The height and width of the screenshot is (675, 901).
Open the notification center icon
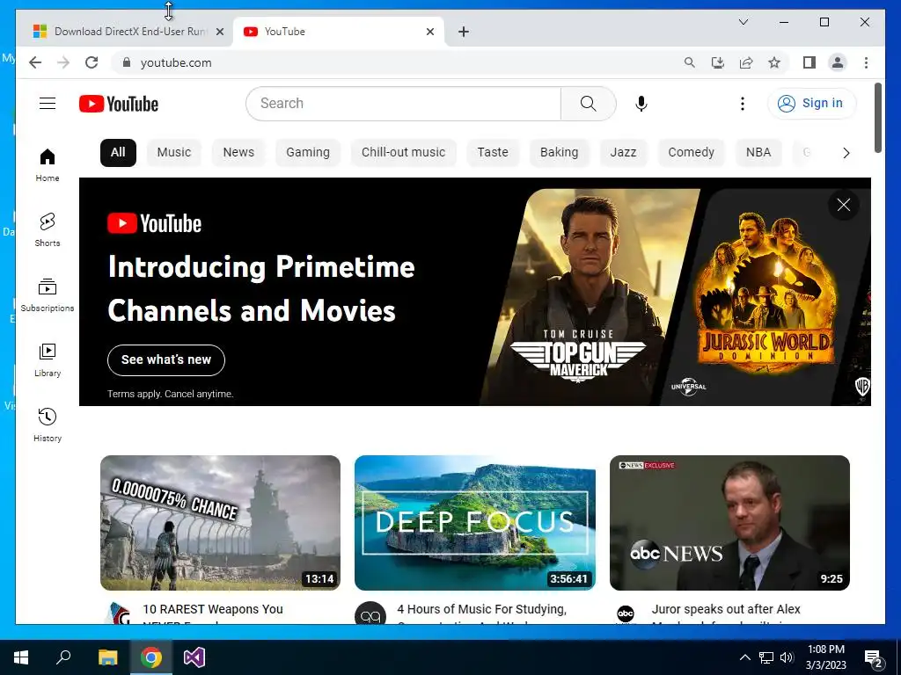(874, 659)
